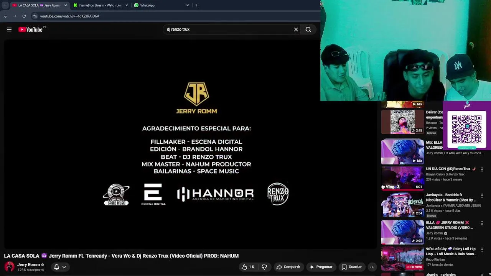
Task: Expand the subscription notification dropdown chevron
Action: (64, 267)
